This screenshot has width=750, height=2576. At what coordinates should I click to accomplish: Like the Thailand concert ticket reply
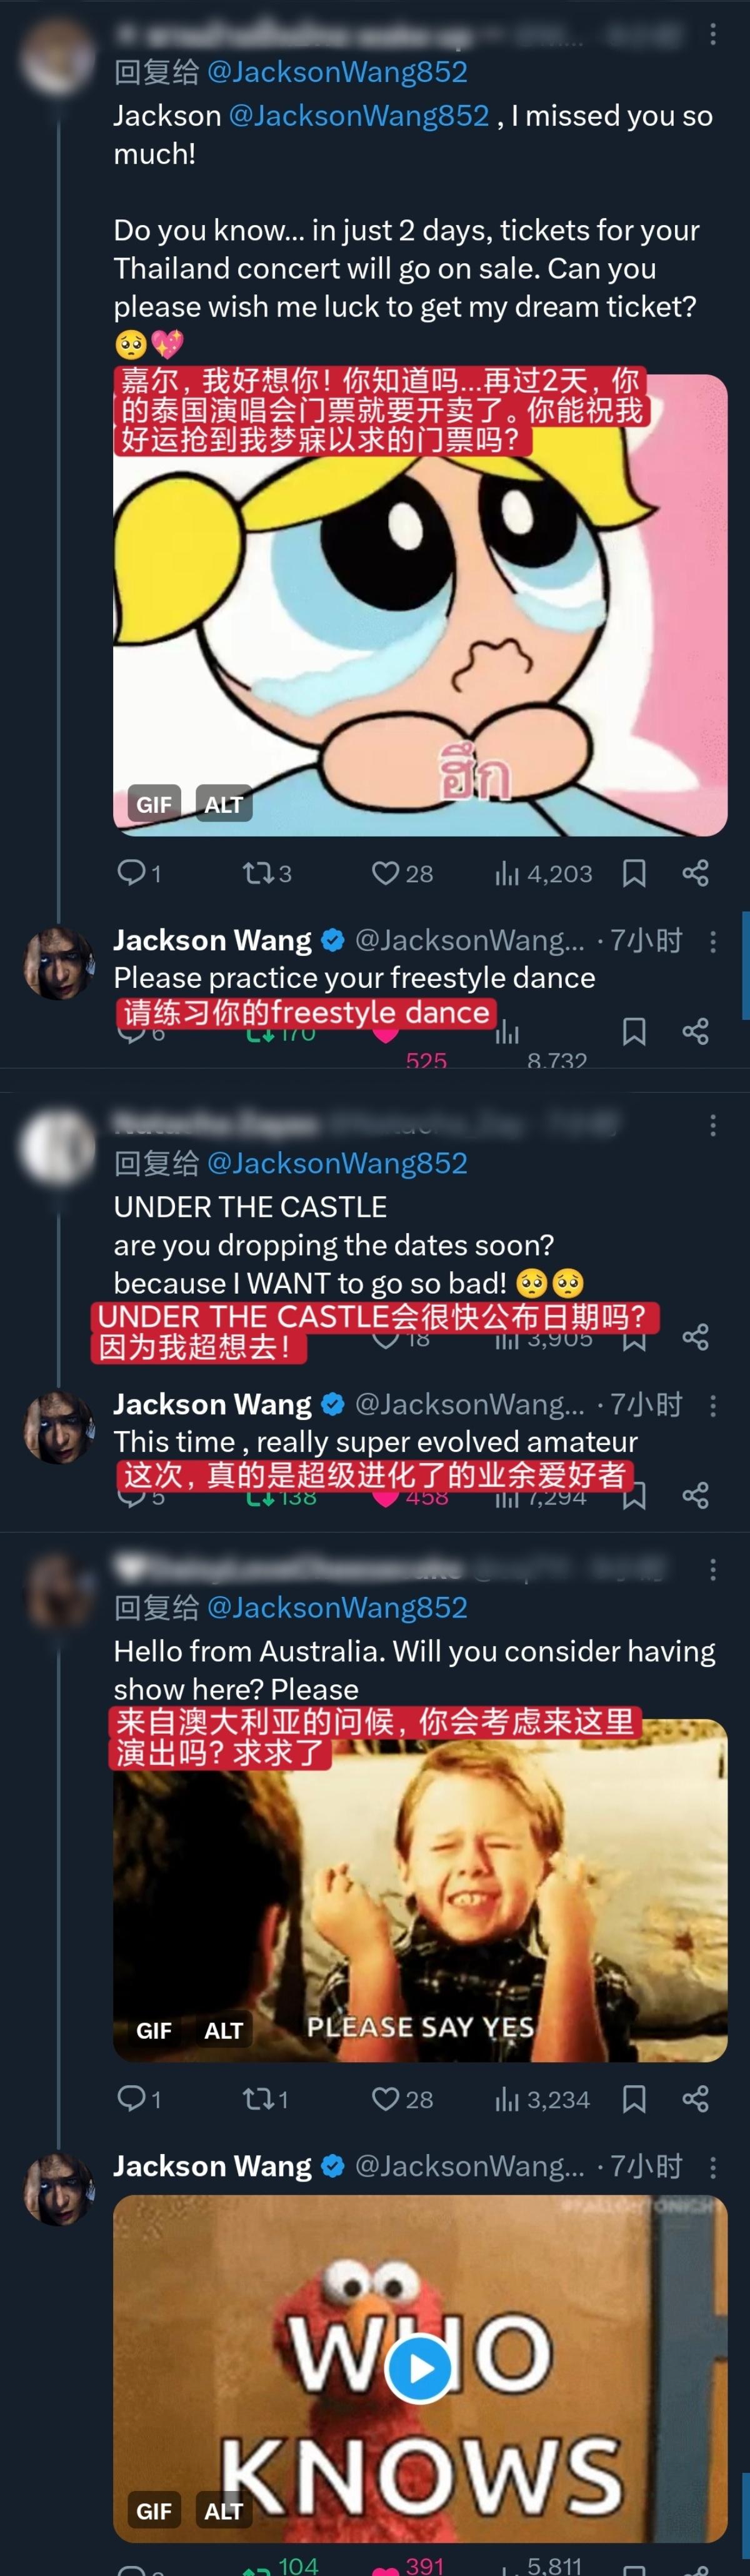(401, 873)
